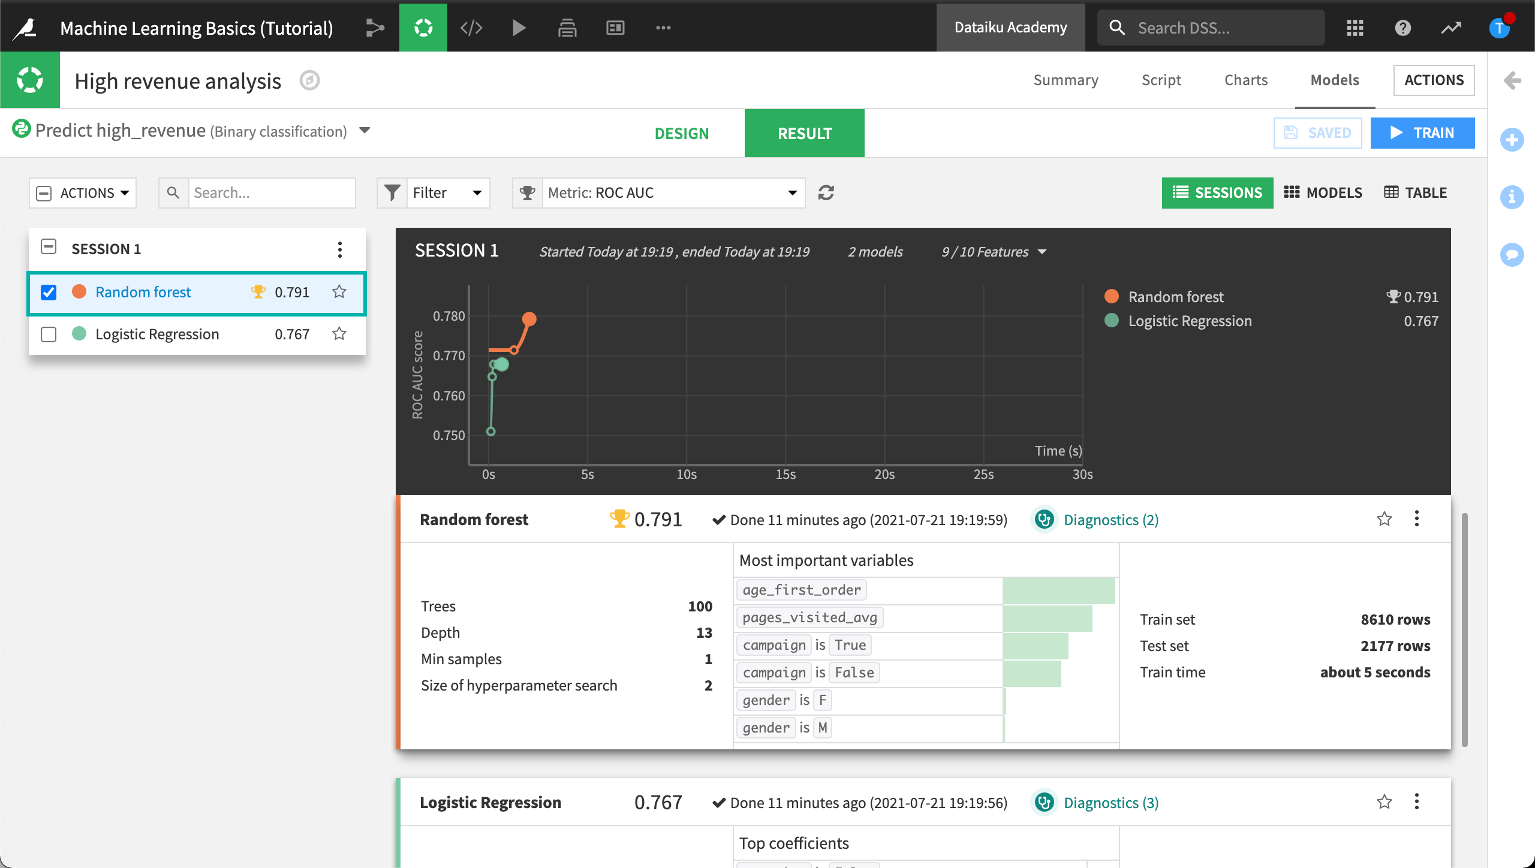Click the TRAIN button
The width and height of the screenshot is (1535, 868).
(x=1422, y=132)
